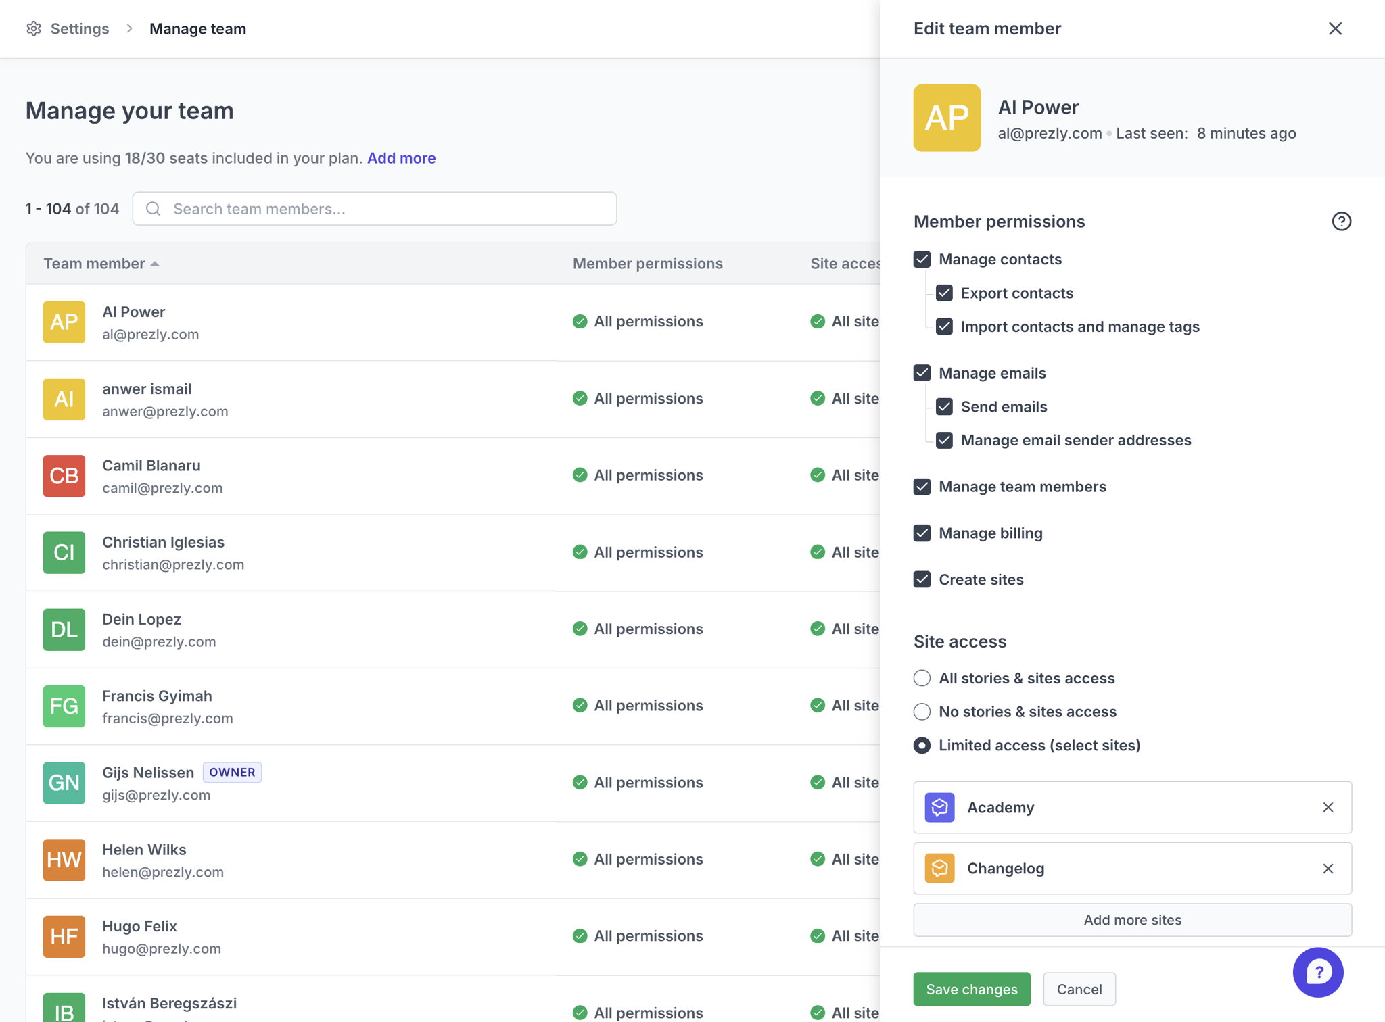Disable the Export contacts permission
Screen dimensions: 1385x1022
945,293
